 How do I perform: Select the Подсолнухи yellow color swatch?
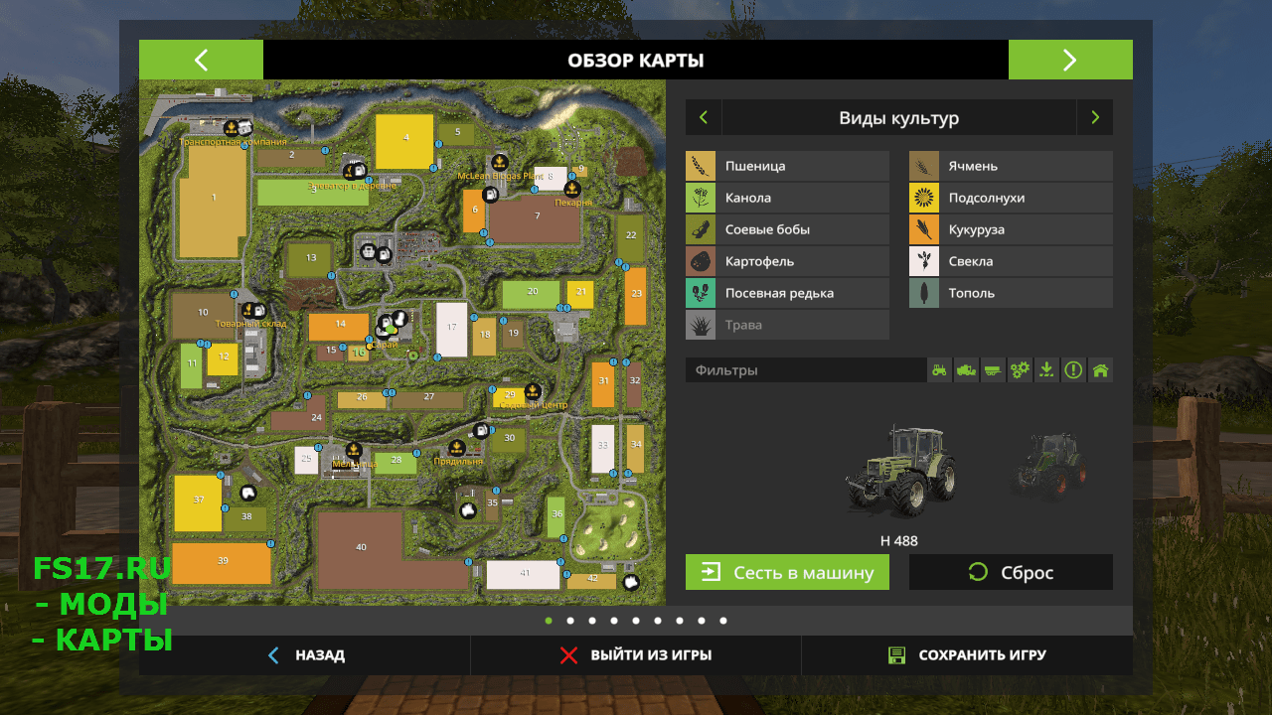click(924, 198)
